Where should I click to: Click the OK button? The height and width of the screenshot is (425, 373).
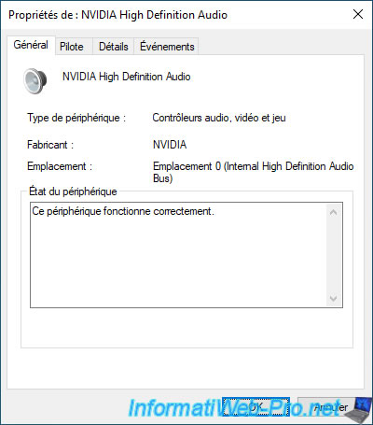coord(256,406)
